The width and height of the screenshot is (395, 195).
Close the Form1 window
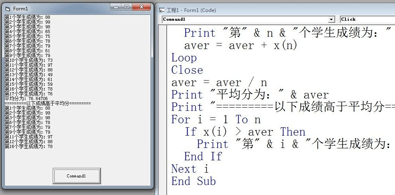(141, 7)
